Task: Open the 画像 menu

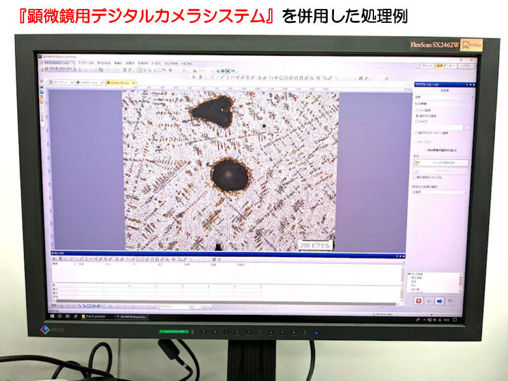Action: click(118, 63)
